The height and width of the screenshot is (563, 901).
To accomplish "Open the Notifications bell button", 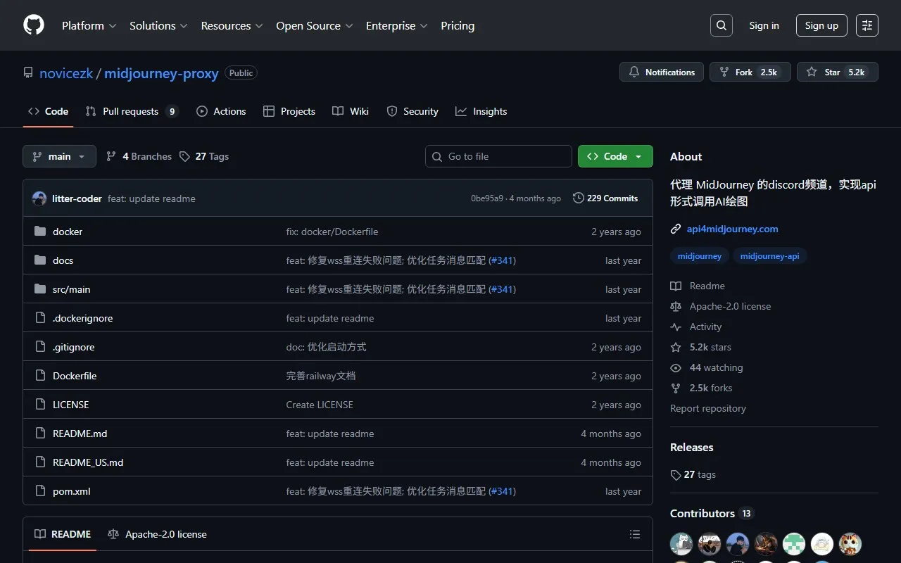I will pyautogui.click(x=661, y=72).
